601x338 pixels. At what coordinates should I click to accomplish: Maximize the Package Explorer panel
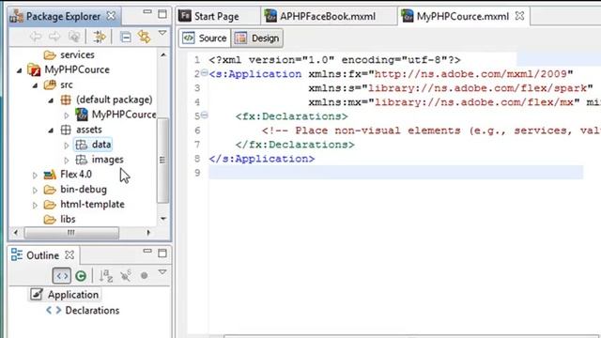[x=162, y=14]
